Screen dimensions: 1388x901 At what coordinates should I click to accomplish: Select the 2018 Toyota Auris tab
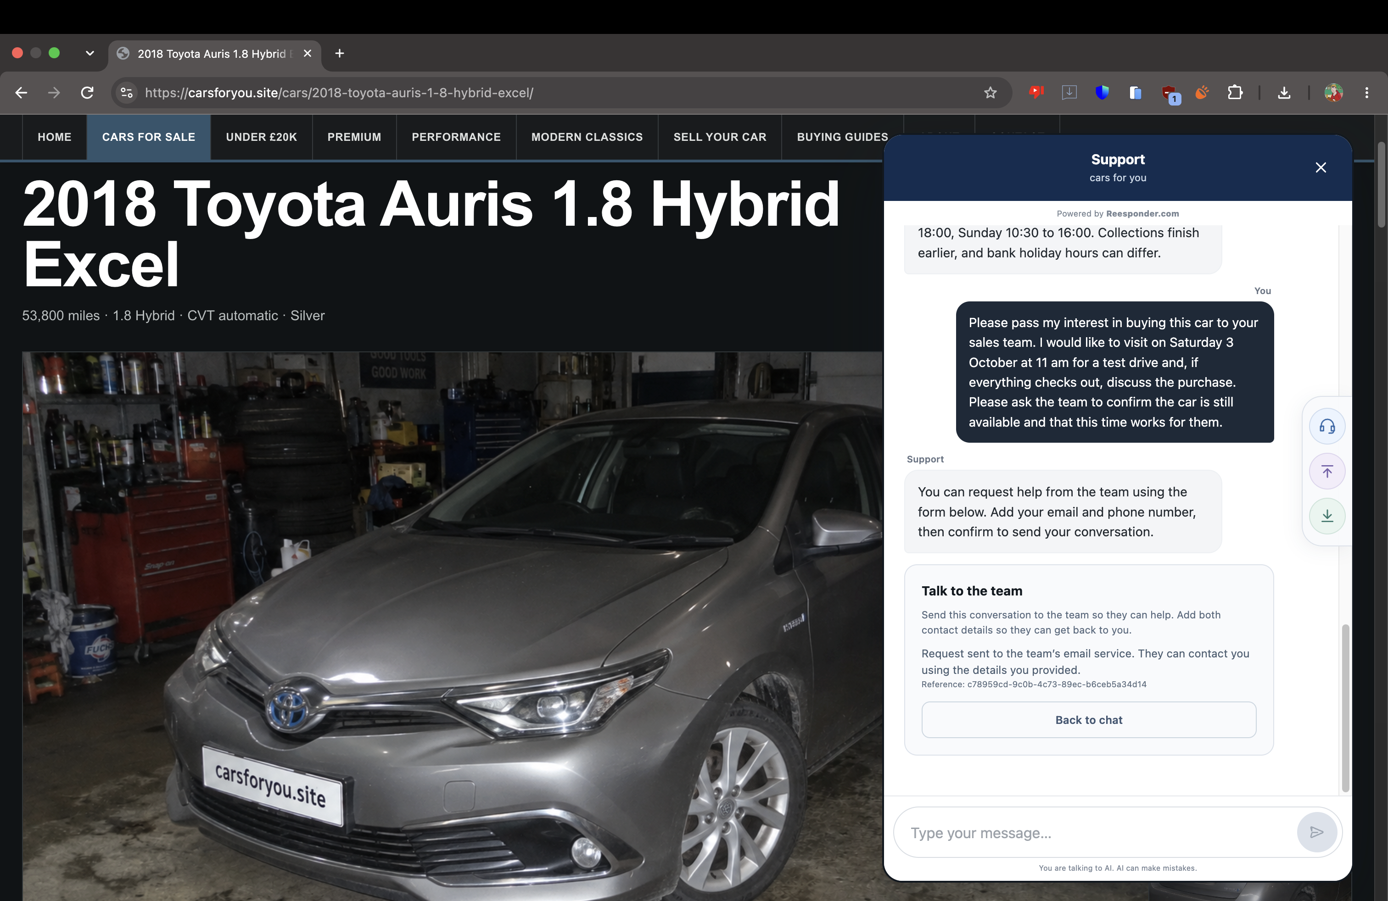tap(214, 54)
